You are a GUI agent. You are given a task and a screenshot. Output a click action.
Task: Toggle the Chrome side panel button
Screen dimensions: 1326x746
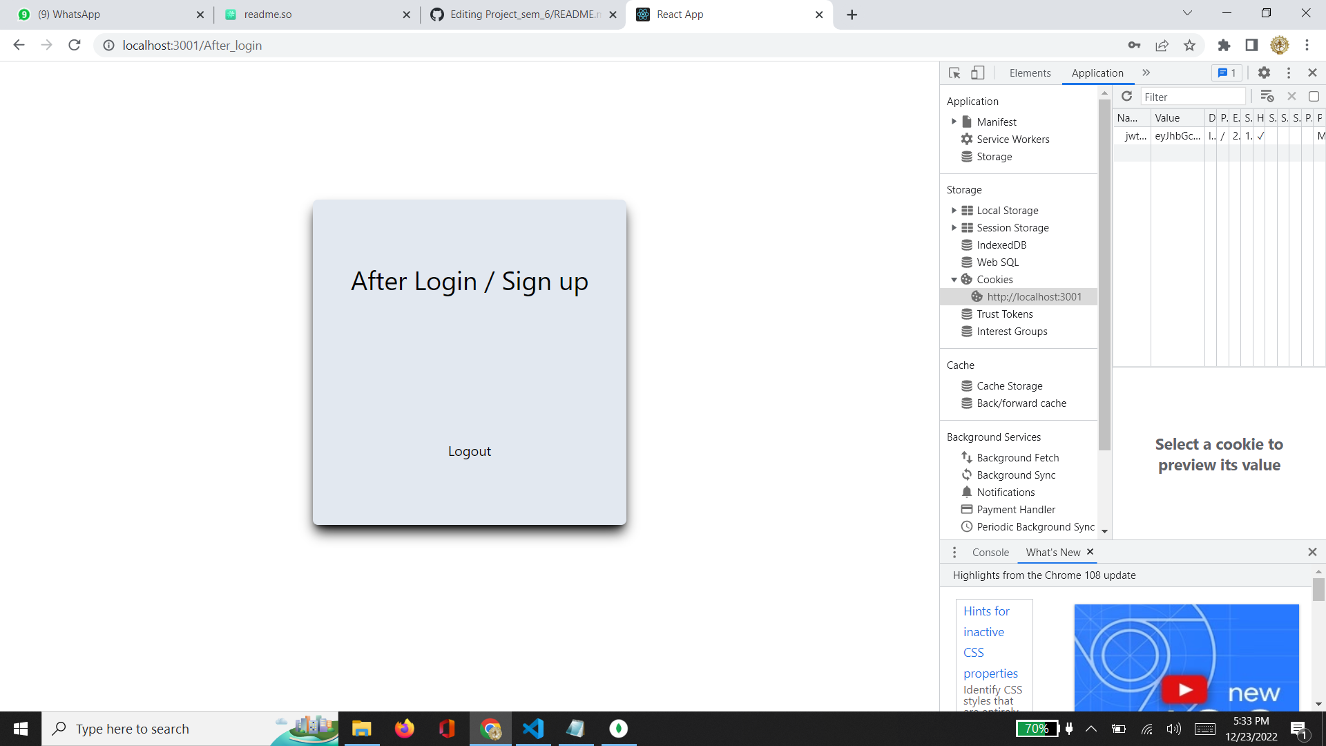(1251, 46)
